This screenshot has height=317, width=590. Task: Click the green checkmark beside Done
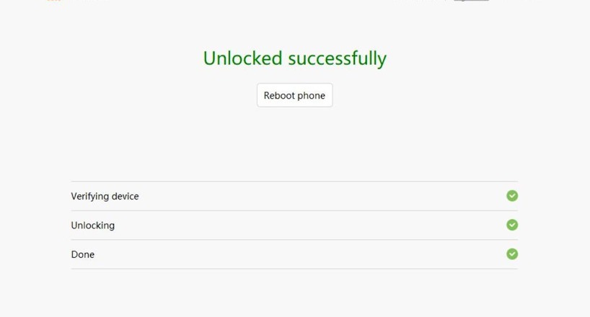(x=512, y=254)
